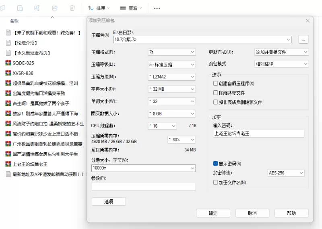Screen dimensions: 322x229
Task: Click the 确定 button
Action: (x=213, y=213)
